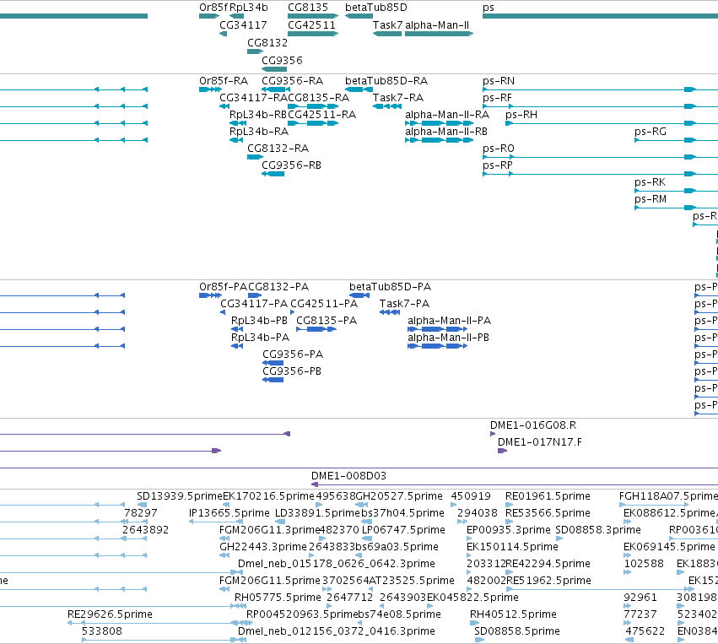718x644 pixels.
Task: Select the ps-RH transcript label
Action: click(x=521, y=115)
